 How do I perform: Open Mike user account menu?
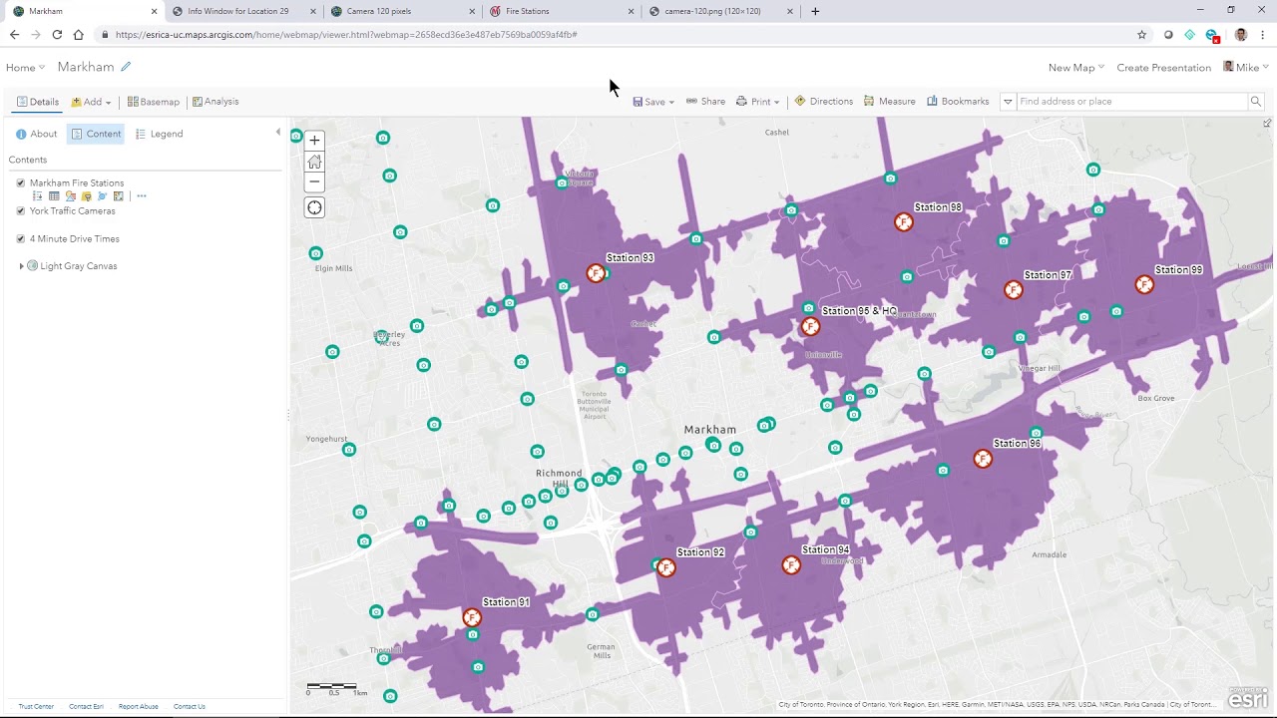(x=1246, y=68)
